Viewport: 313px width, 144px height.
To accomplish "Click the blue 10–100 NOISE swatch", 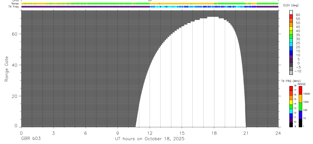I will point(300,115).
